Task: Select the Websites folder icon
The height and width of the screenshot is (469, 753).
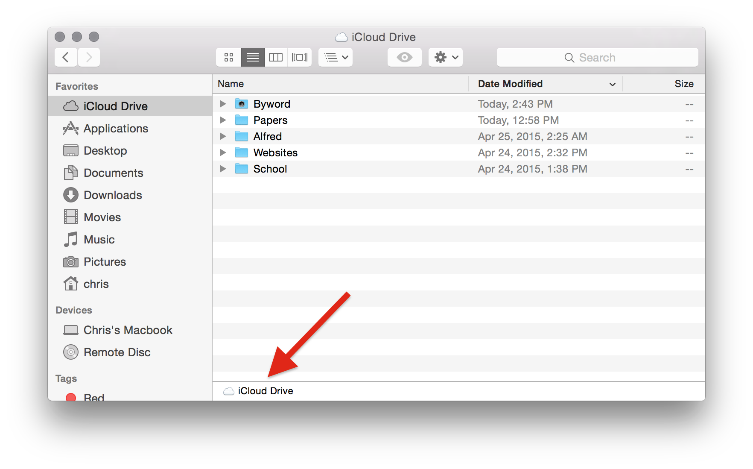Action: coord(242,152)
